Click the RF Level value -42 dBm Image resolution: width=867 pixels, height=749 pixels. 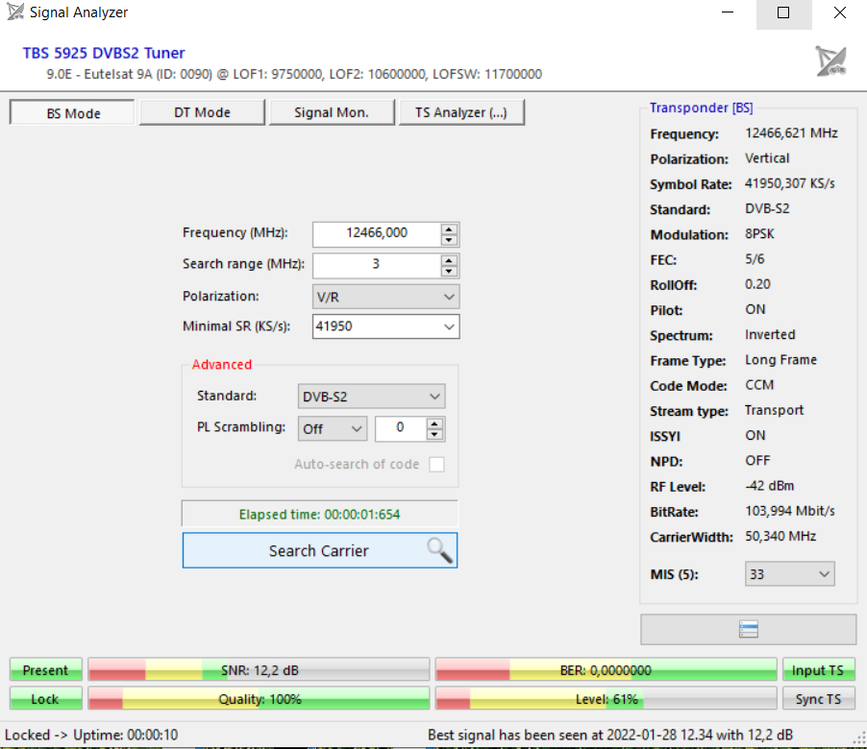769,486
